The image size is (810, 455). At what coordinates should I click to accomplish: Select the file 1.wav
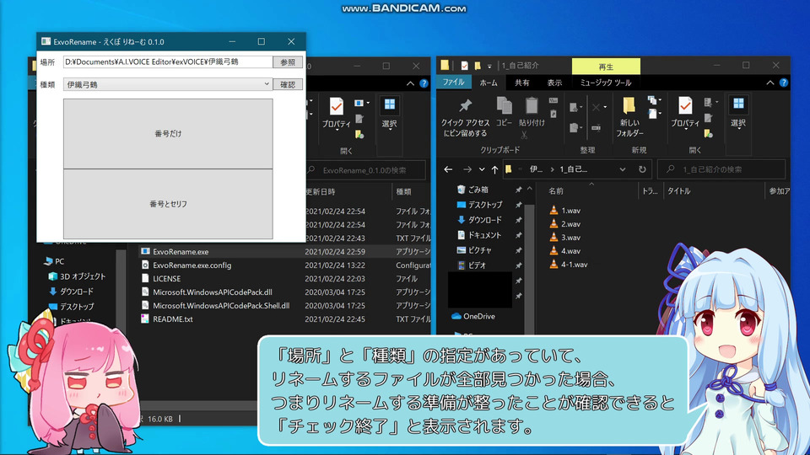(x=565, y=211)
